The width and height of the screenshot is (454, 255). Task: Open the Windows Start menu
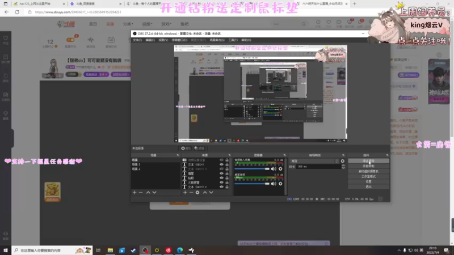[x=6, y=250]
